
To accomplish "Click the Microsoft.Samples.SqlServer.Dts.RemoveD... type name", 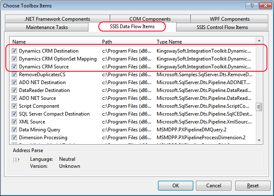I will coord(205,75).
